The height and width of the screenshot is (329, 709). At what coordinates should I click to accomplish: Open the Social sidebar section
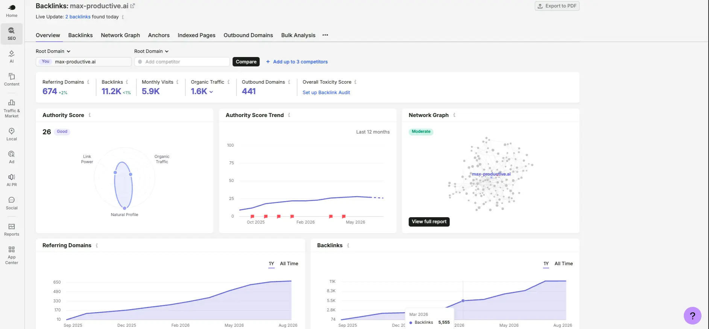tap(12, 203)
